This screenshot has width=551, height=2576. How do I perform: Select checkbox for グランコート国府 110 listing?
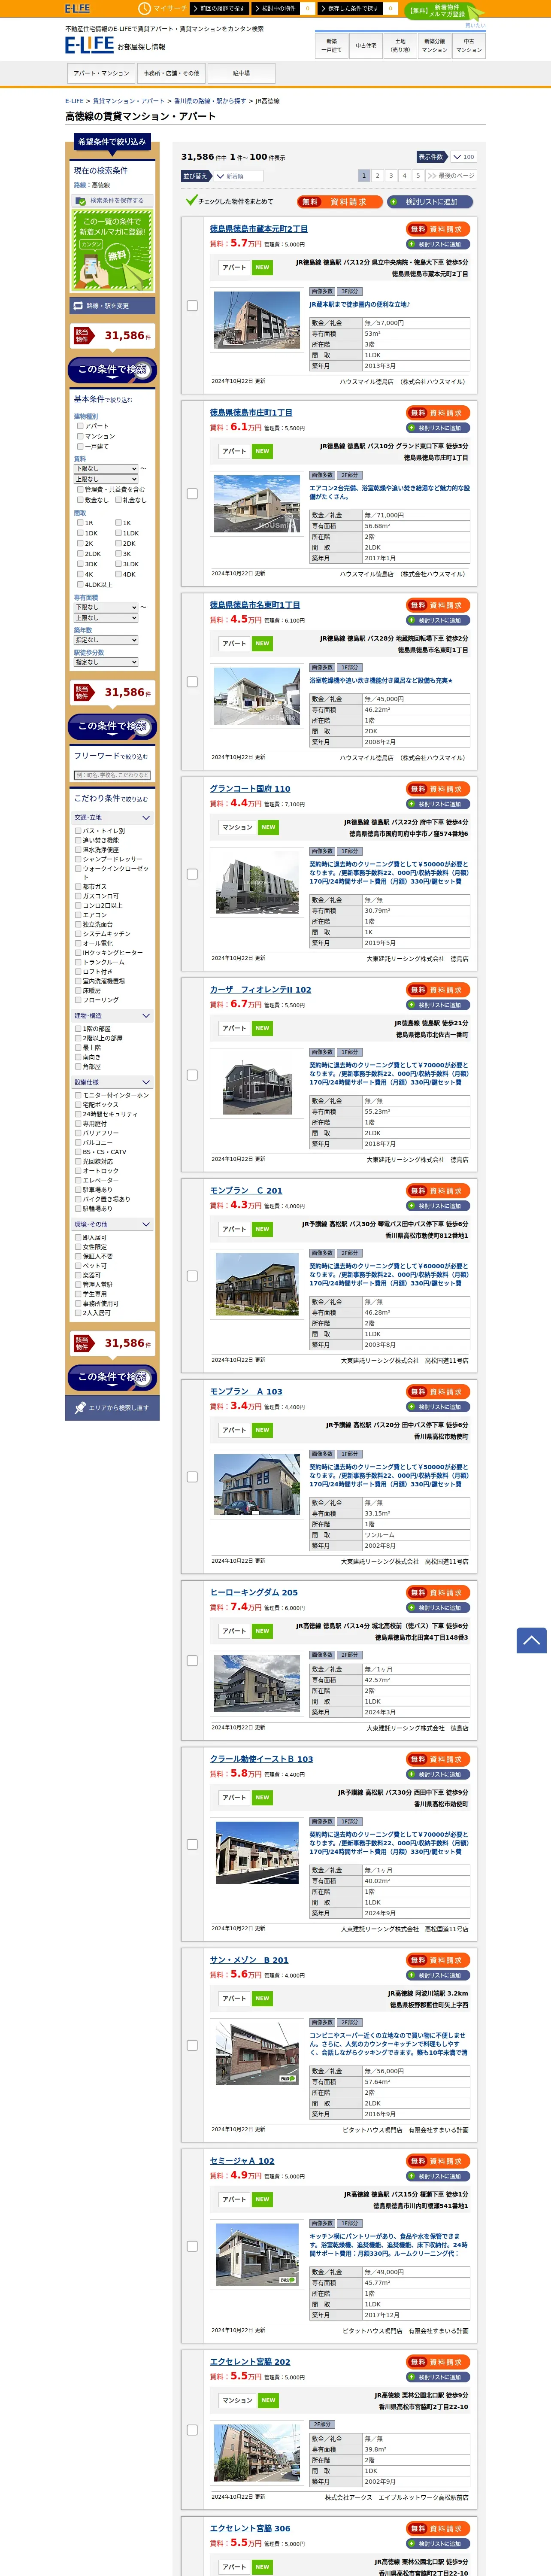[192, 874]
